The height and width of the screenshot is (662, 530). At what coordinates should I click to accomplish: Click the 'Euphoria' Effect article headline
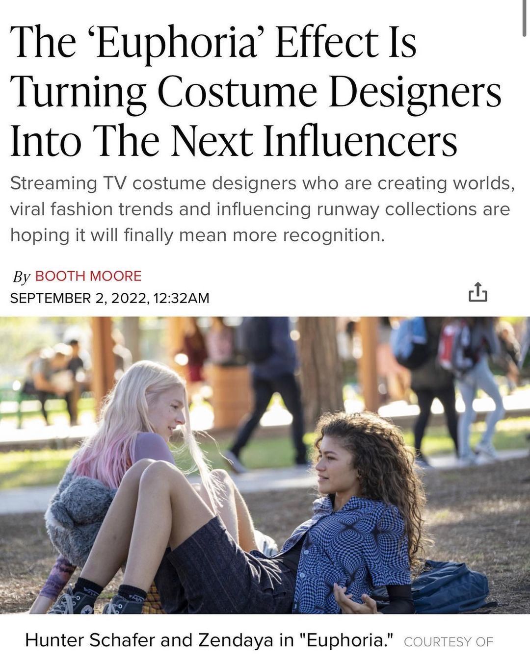click(x=255, y=92)
